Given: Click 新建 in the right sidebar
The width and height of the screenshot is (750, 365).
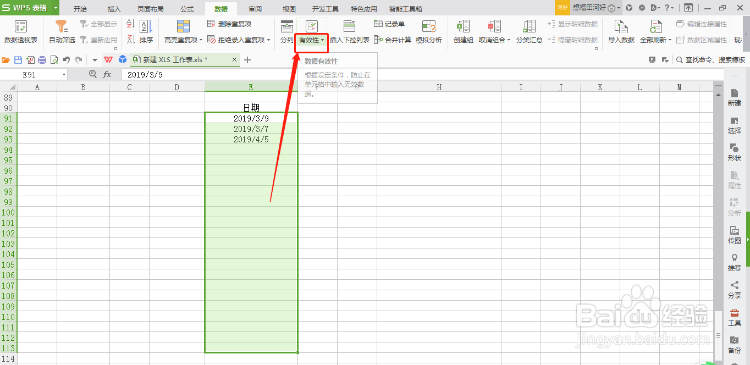Looking at the screenshot, I should click(x=734, y=98).
